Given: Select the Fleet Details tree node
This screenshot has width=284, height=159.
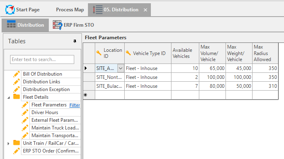Looking at the screenshot, I should tap(35, 97).
